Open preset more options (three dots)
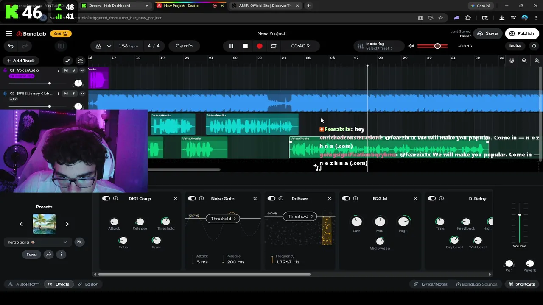The height and width of the screenshot is (305, 543). click(x=61, y=255)
